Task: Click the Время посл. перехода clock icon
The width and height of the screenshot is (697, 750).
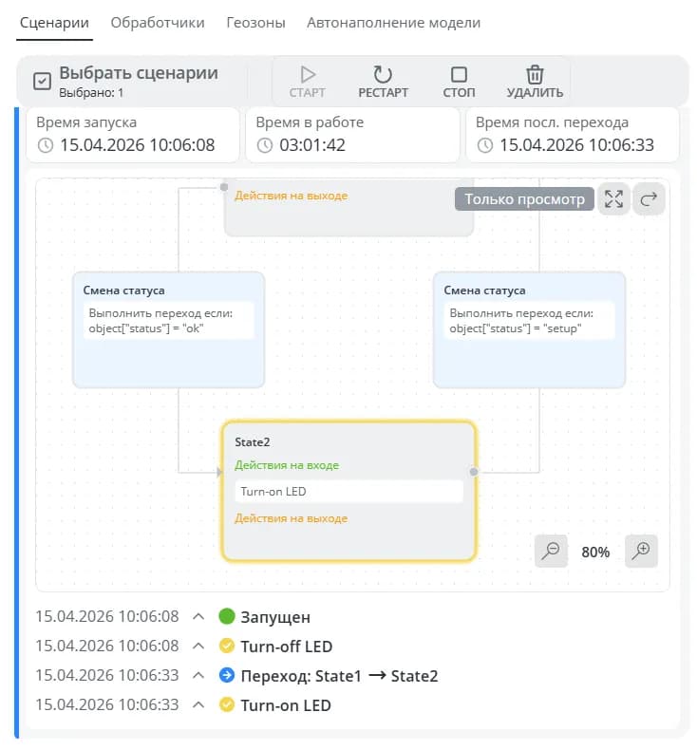Action: 485,145
